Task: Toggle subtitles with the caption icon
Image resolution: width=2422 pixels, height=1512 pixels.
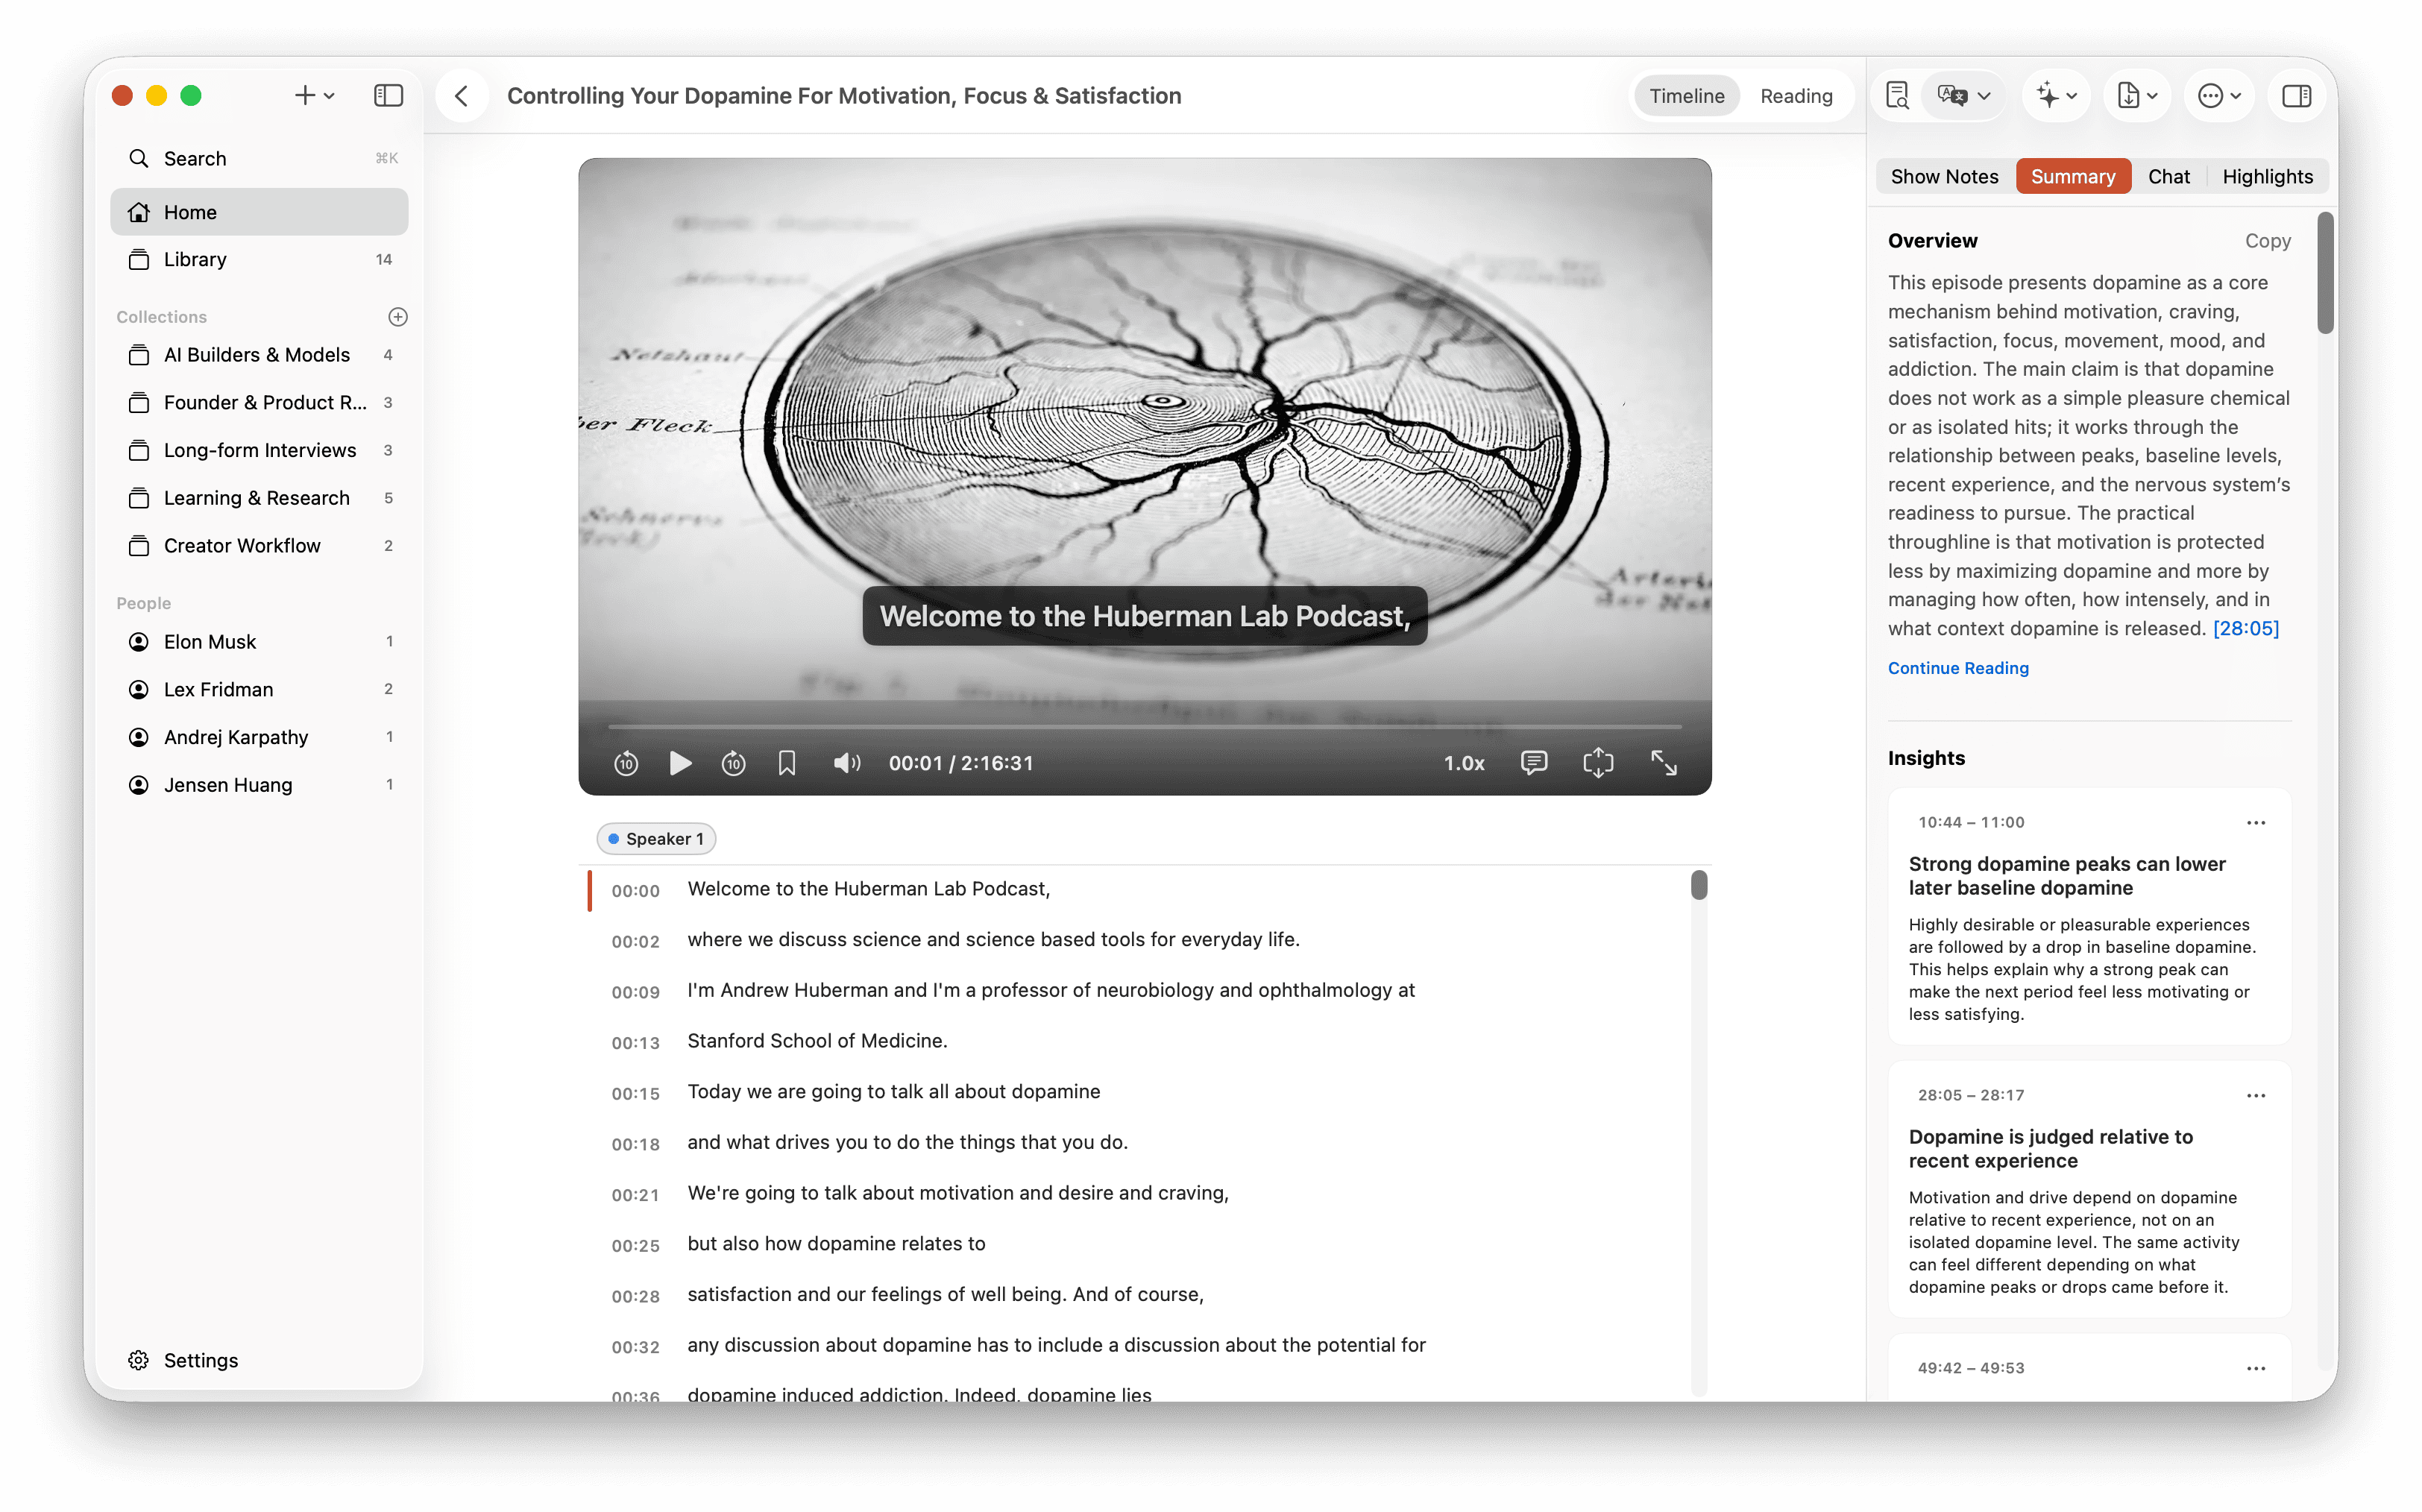Action: pos(1533,763)
